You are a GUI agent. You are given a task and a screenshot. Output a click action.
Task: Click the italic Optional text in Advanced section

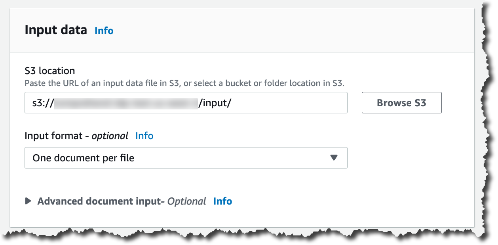[186, 201]
